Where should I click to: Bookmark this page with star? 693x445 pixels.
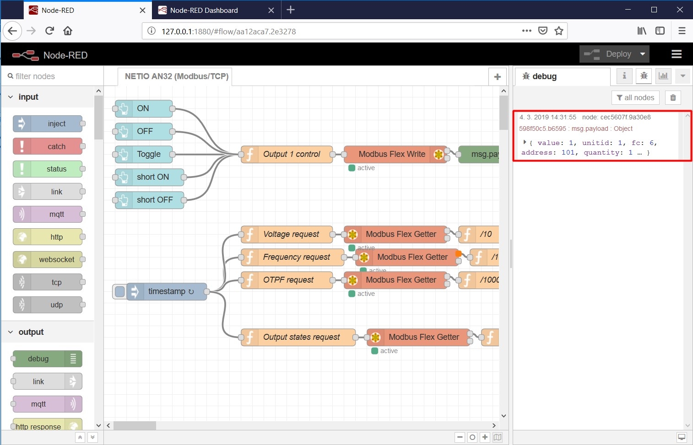559,31
